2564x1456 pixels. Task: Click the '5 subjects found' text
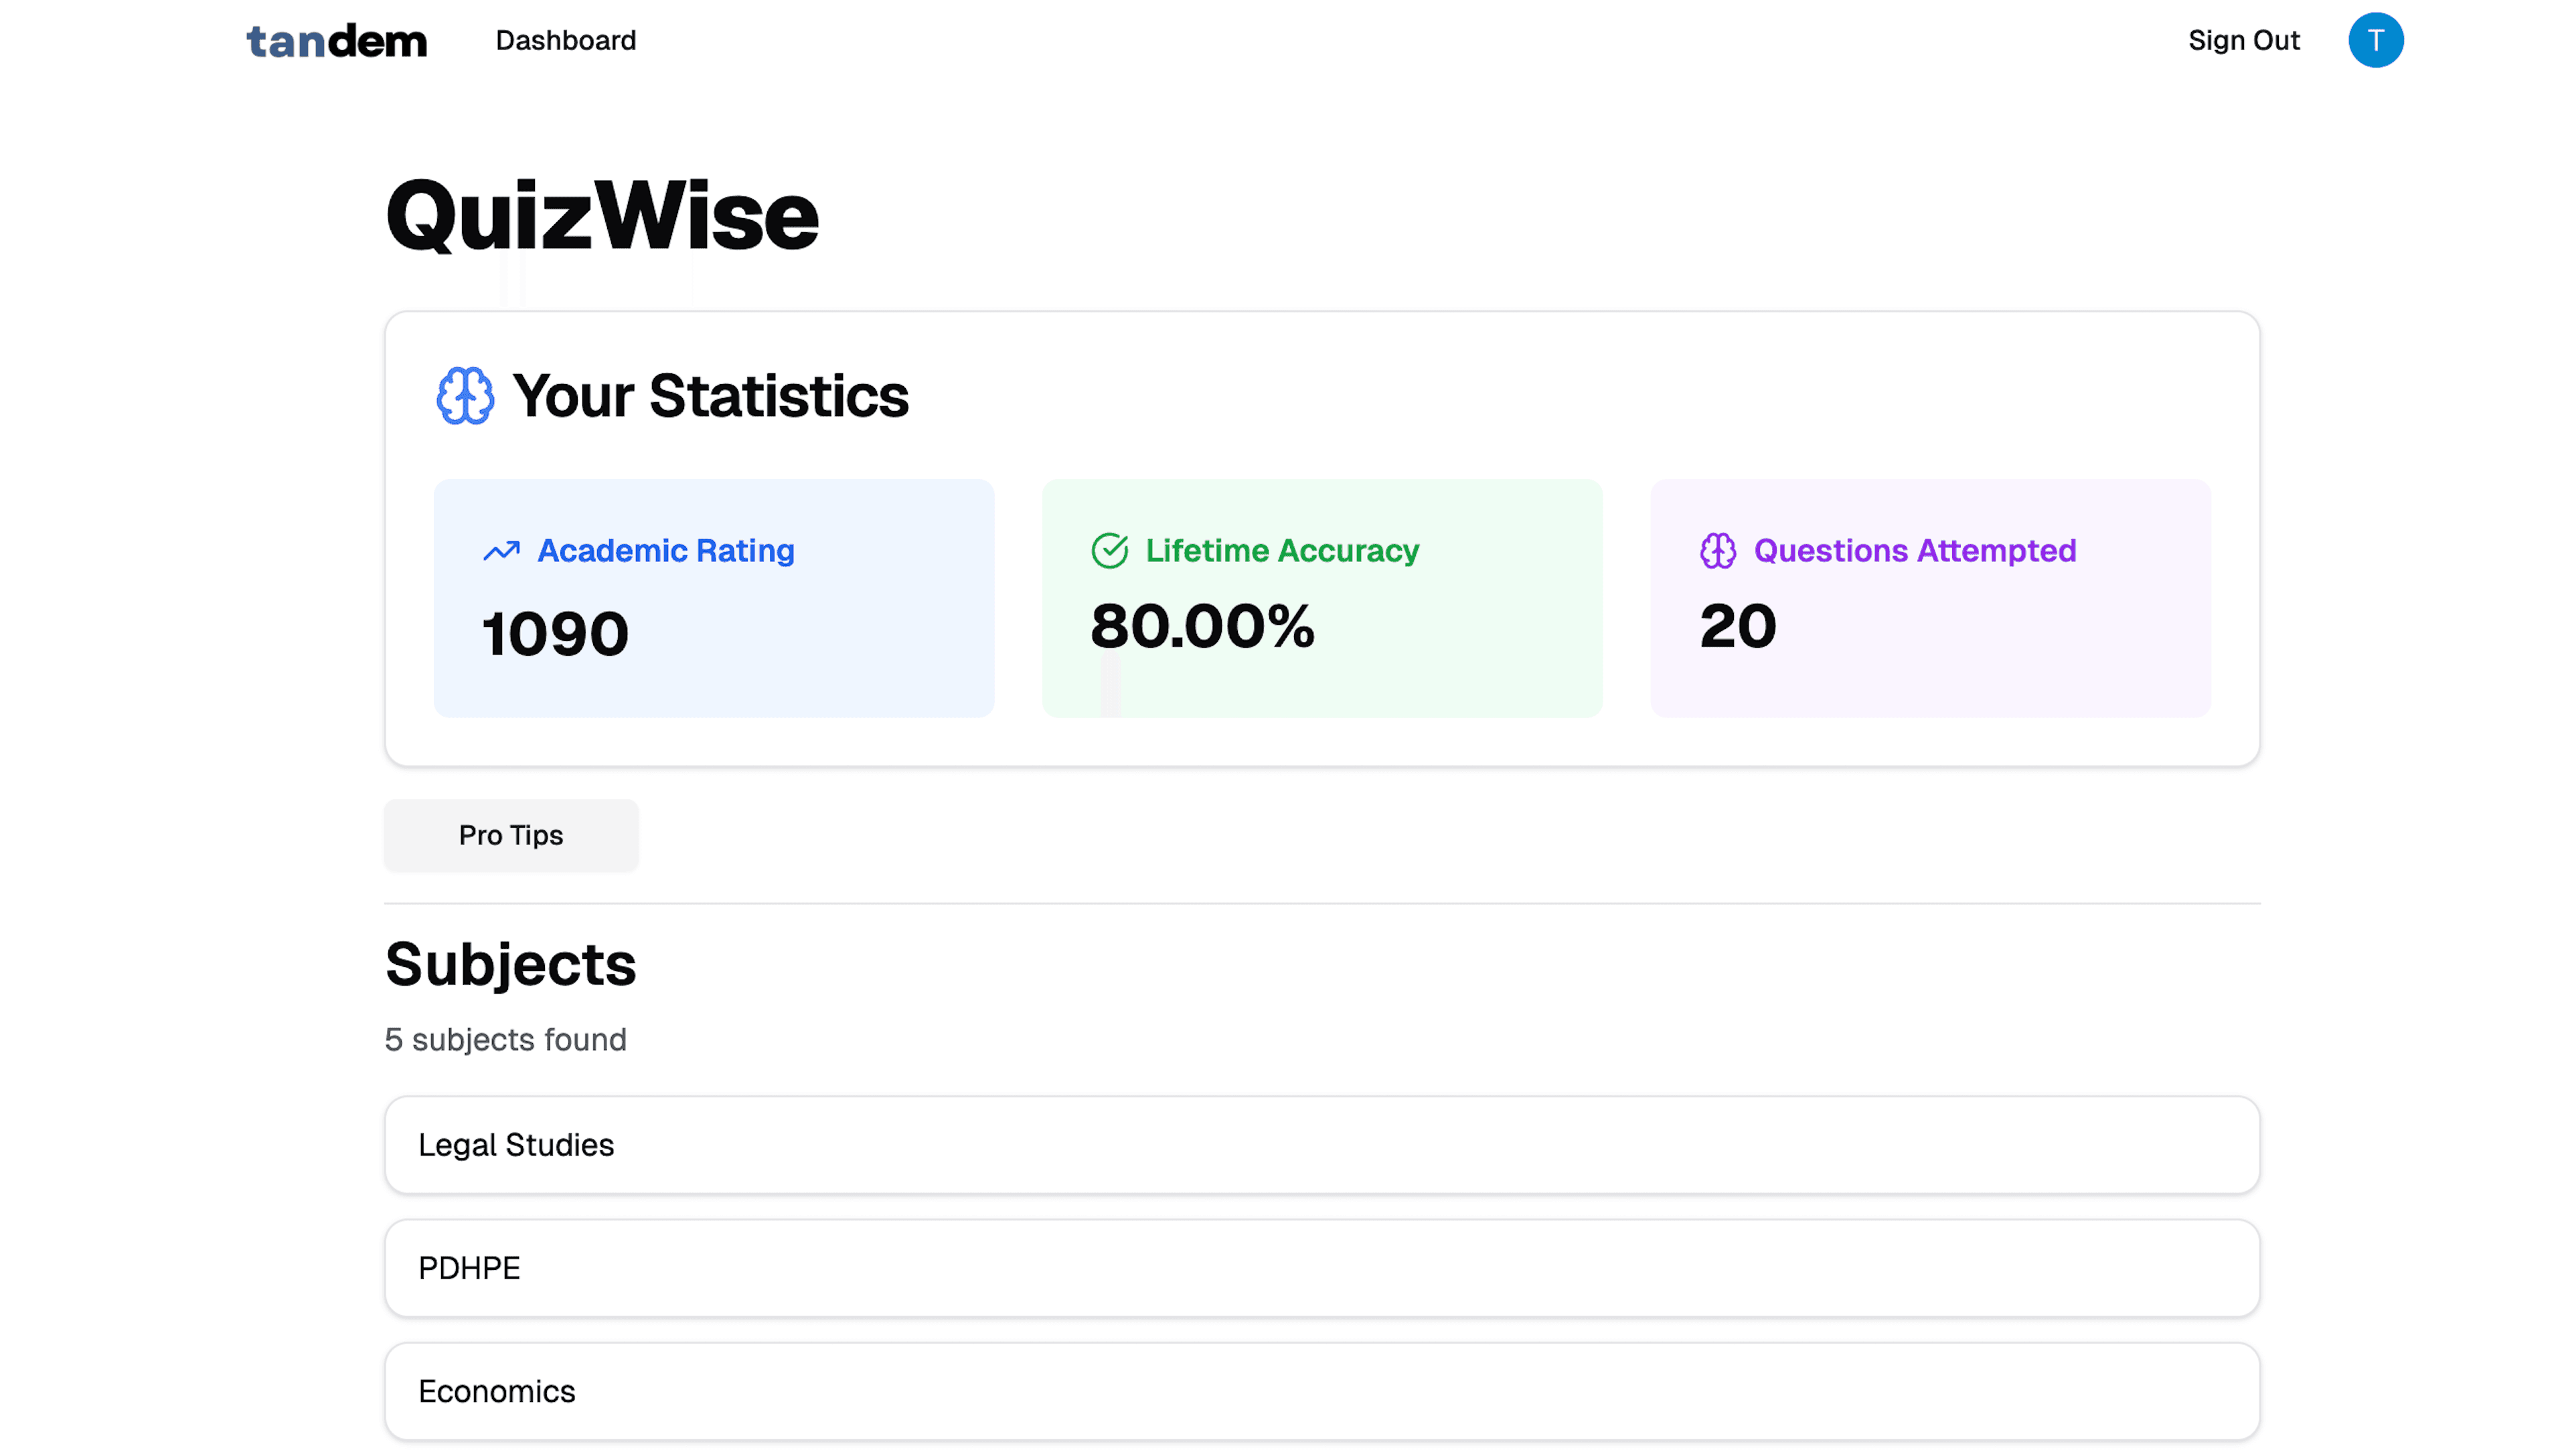[x=505, y=1039]
